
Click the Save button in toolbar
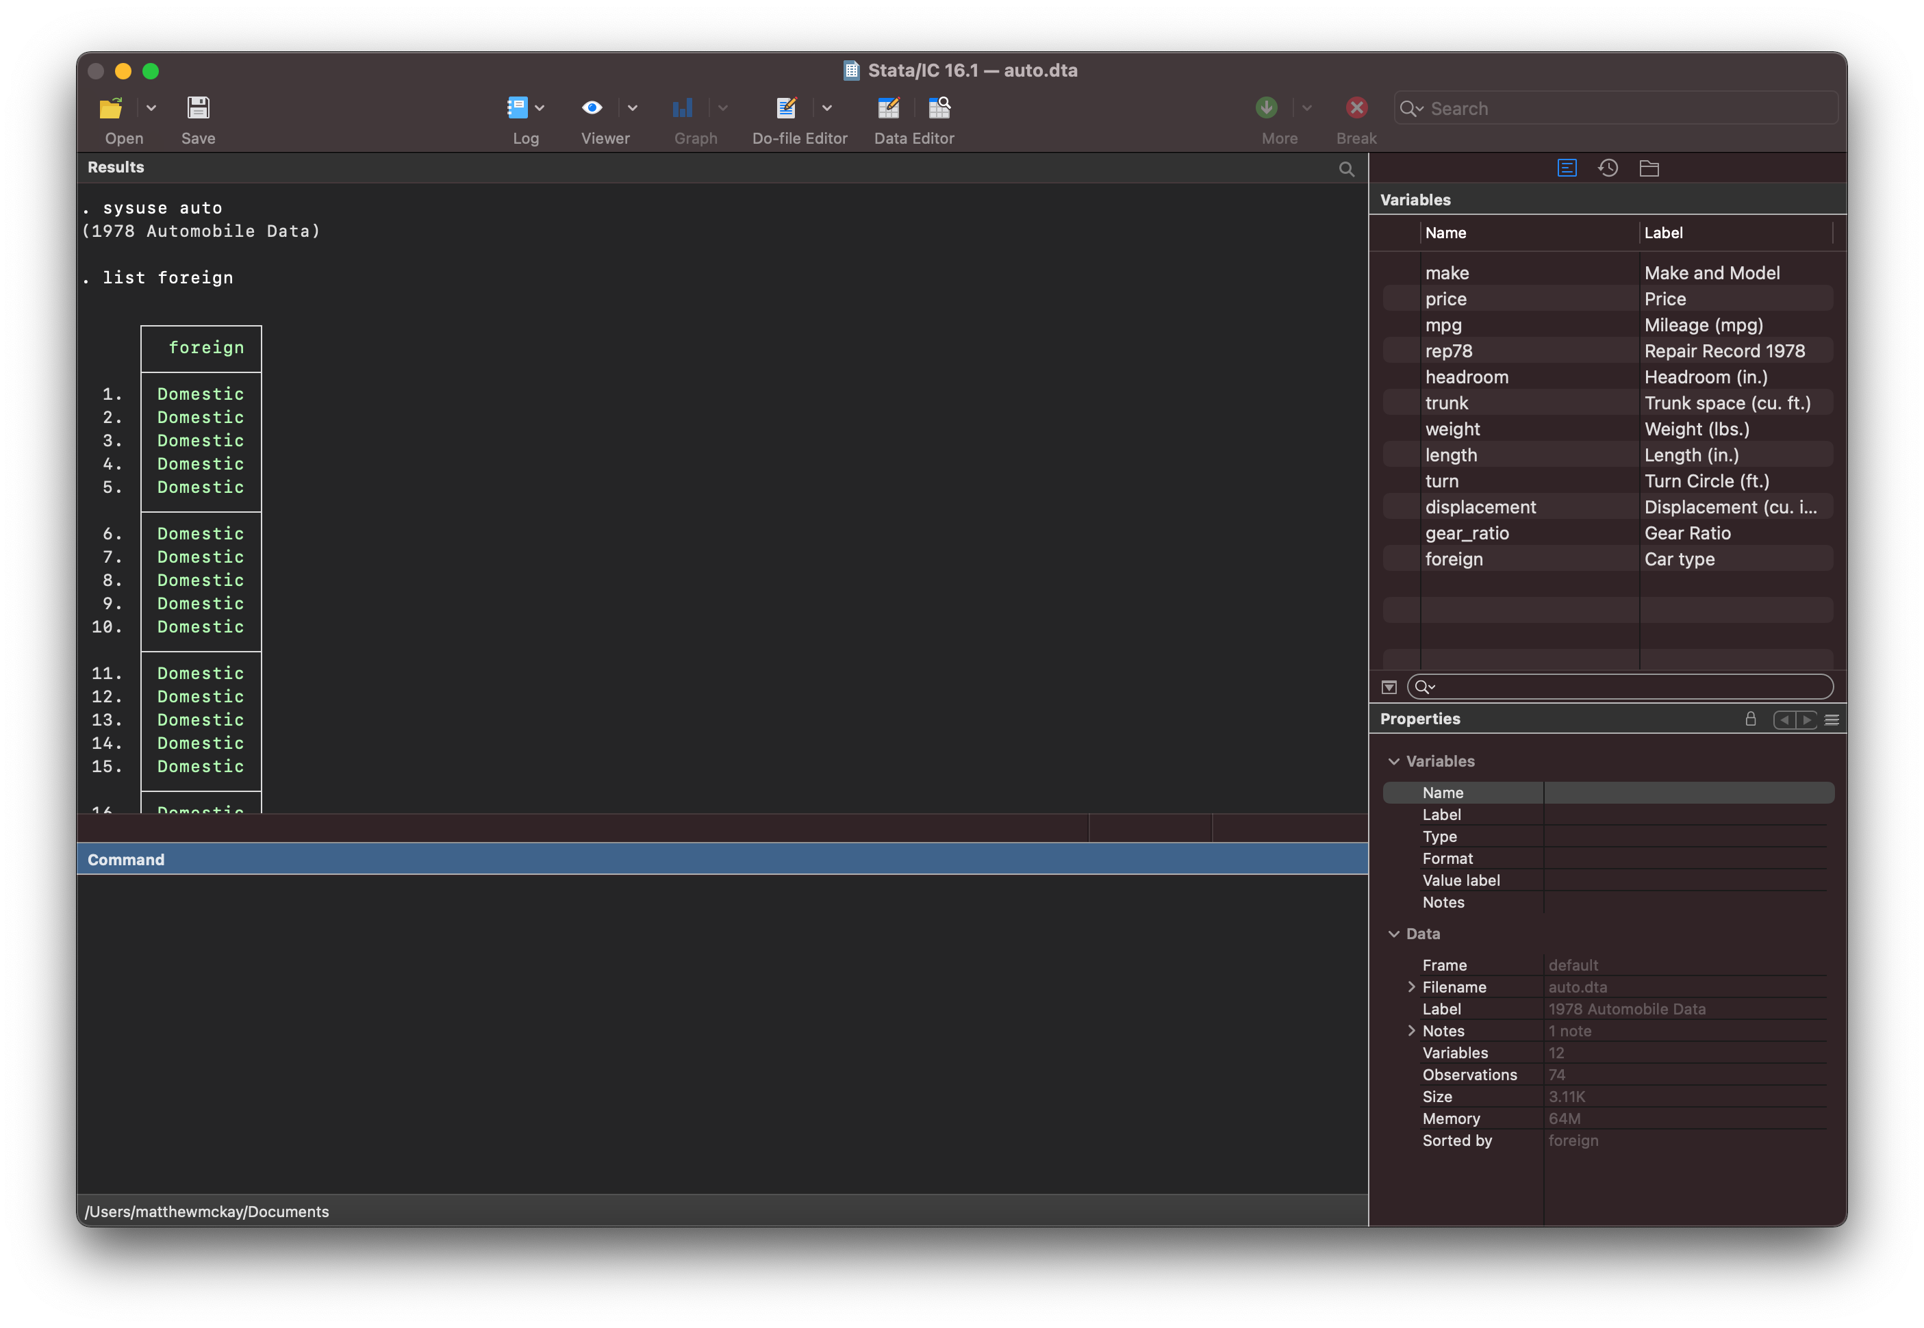pyautogui.click(x=197, y=107)
